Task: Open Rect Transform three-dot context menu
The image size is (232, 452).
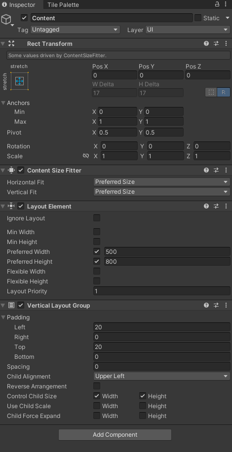Action: pos(226,43)
